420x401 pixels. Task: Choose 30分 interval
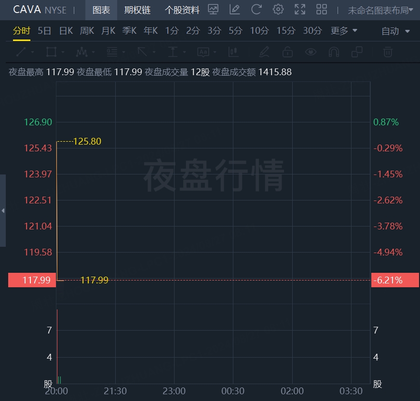coord(312,31)
